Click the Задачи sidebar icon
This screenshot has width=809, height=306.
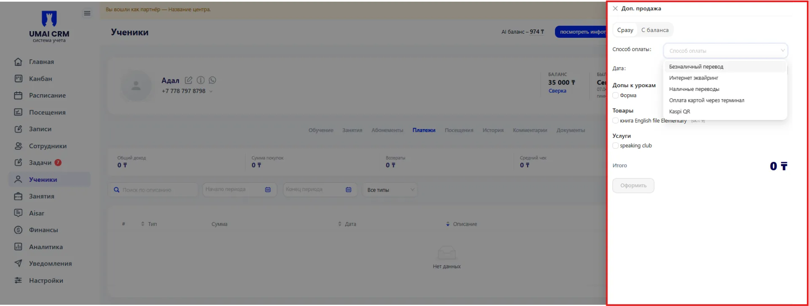click(18, 162)
